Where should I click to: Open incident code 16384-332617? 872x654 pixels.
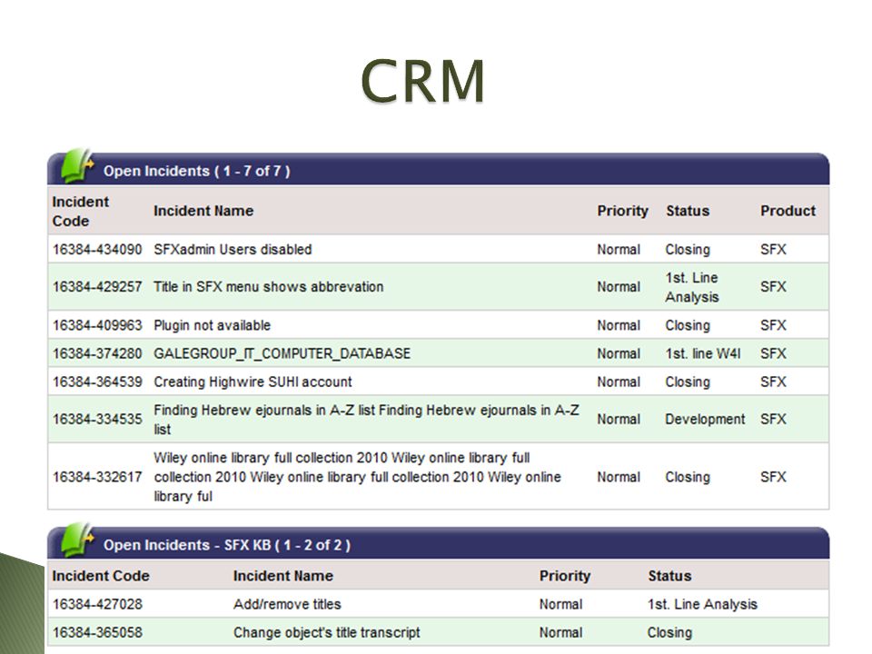click(97, 477)
